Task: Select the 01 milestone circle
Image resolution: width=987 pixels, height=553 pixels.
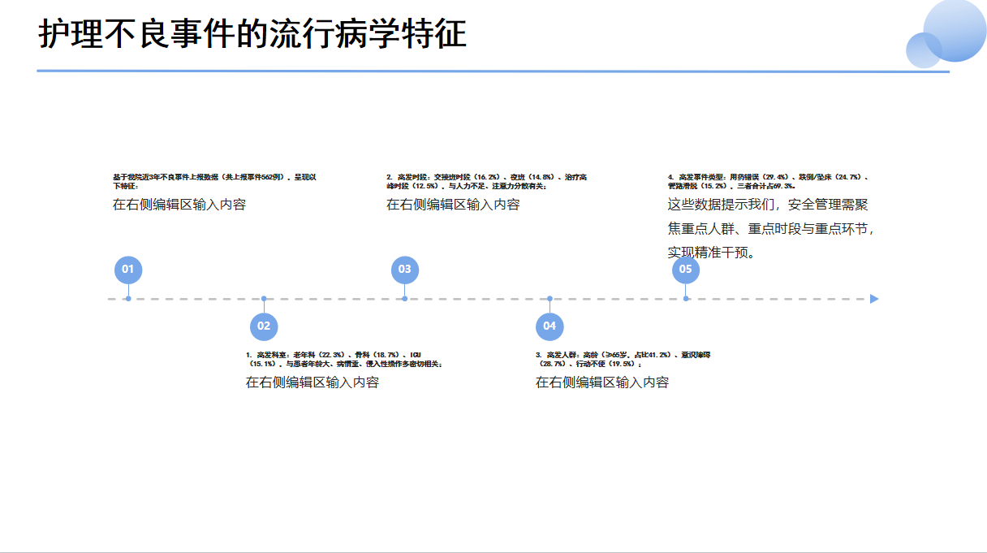Action: click(x=128, y=270)
